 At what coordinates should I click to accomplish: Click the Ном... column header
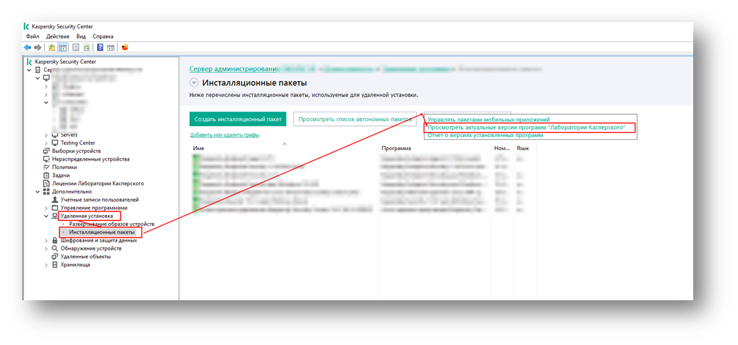(x=502, y=148)
